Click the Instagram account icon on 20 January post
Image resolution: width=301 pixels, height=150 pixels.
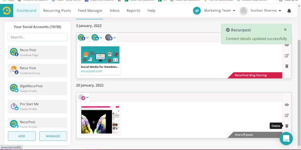[81, 97]
